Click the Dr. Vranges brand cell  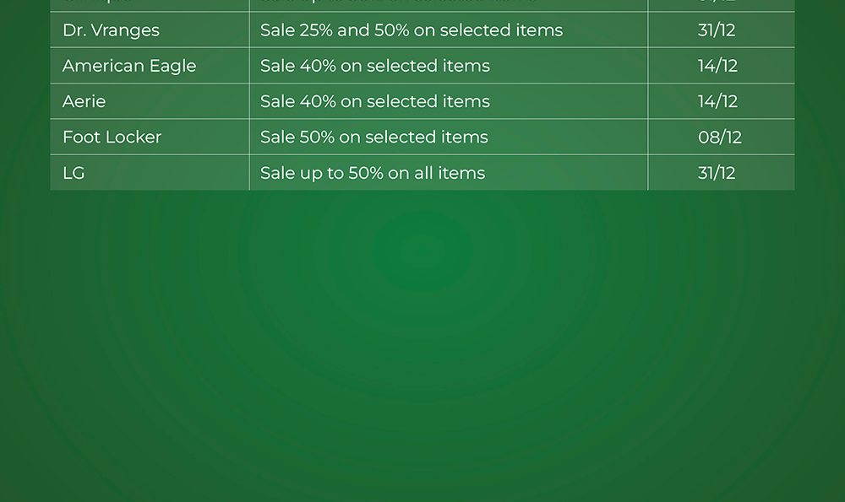click(111, 30)
